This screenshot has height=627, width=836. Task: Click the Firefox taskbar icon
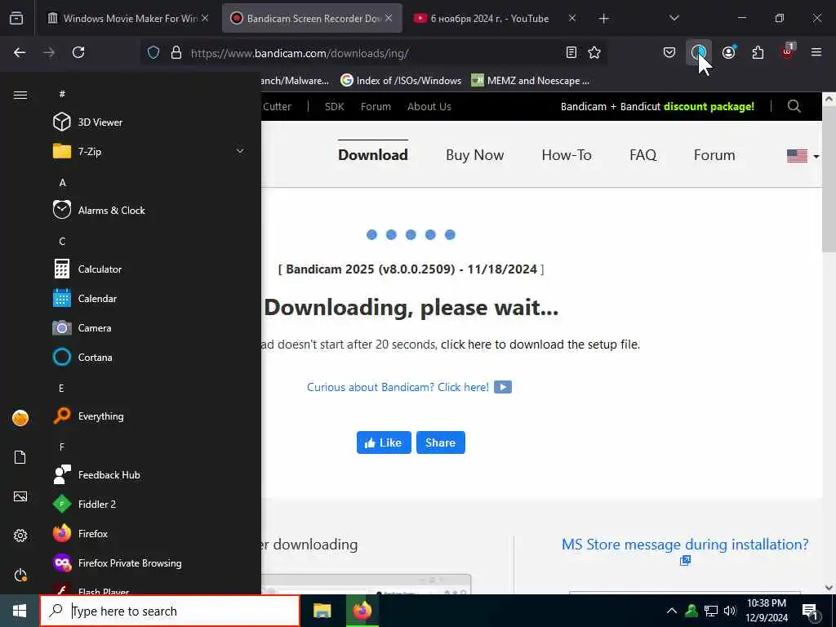362,611
